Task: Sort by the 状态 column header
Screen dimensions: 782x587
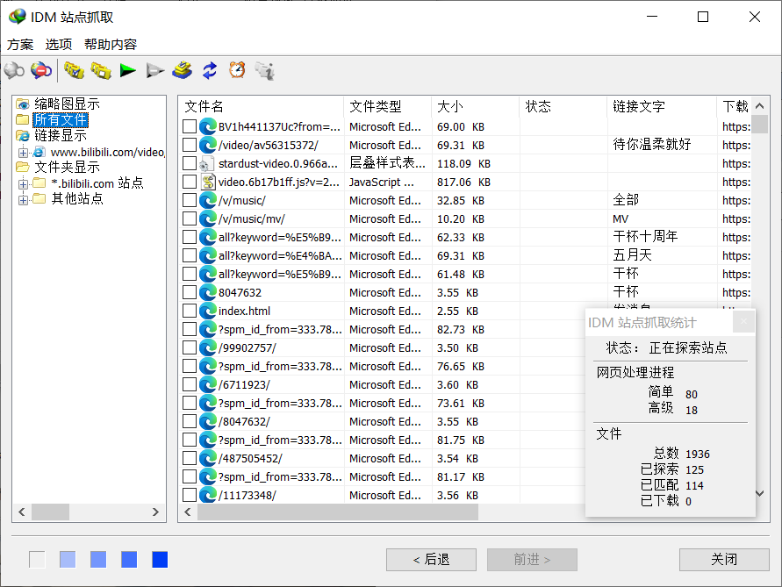Action: click(x=563, y=106)
